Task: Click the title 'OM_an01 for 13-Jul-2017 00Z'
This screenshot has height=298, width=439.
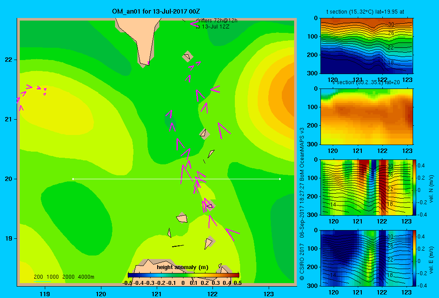Action: point(156,11)
